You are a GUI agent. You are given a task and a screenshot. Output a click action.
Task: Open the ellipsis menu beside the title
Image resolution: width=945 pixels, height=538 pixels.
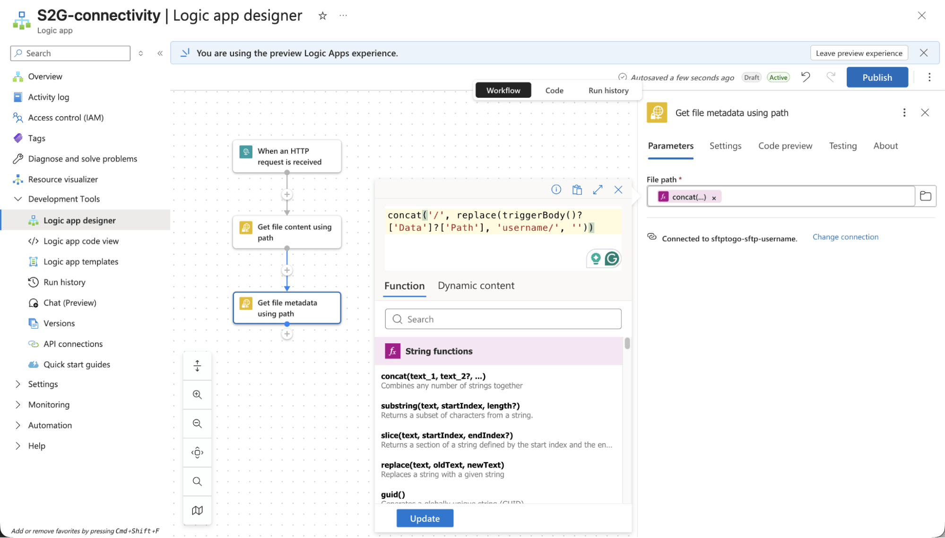(x=343, y=16)
